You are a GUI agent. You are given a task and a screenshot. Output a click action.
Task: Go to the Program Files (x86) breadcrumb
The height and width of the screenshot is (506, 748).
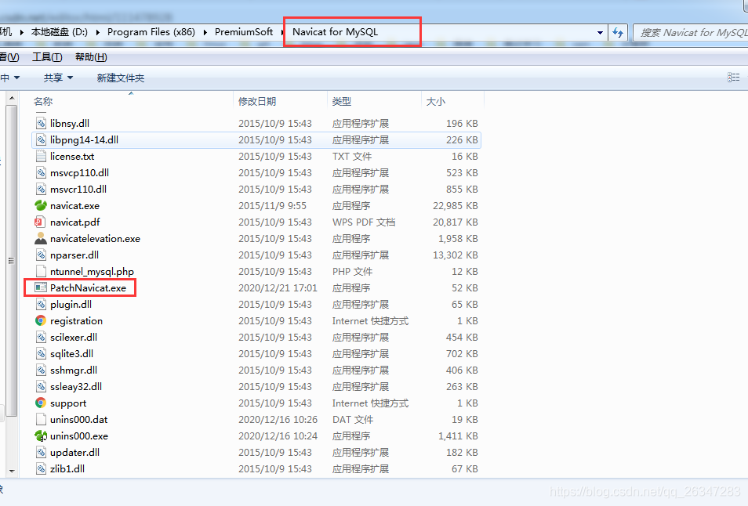coord(151,32)
